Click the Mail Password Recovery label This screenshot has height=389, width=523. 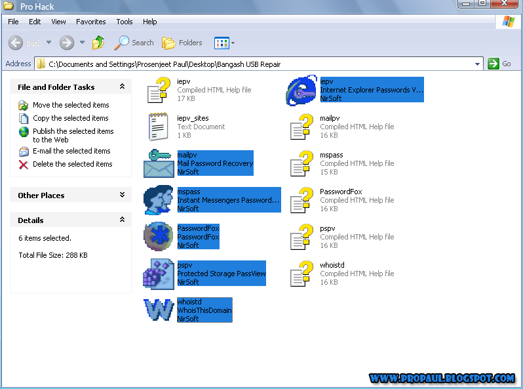(x=215, y=163)
